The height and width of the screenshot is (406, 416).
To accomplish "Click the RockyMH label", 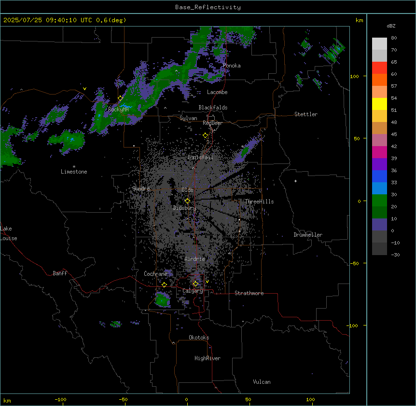I will coord(118,109).
